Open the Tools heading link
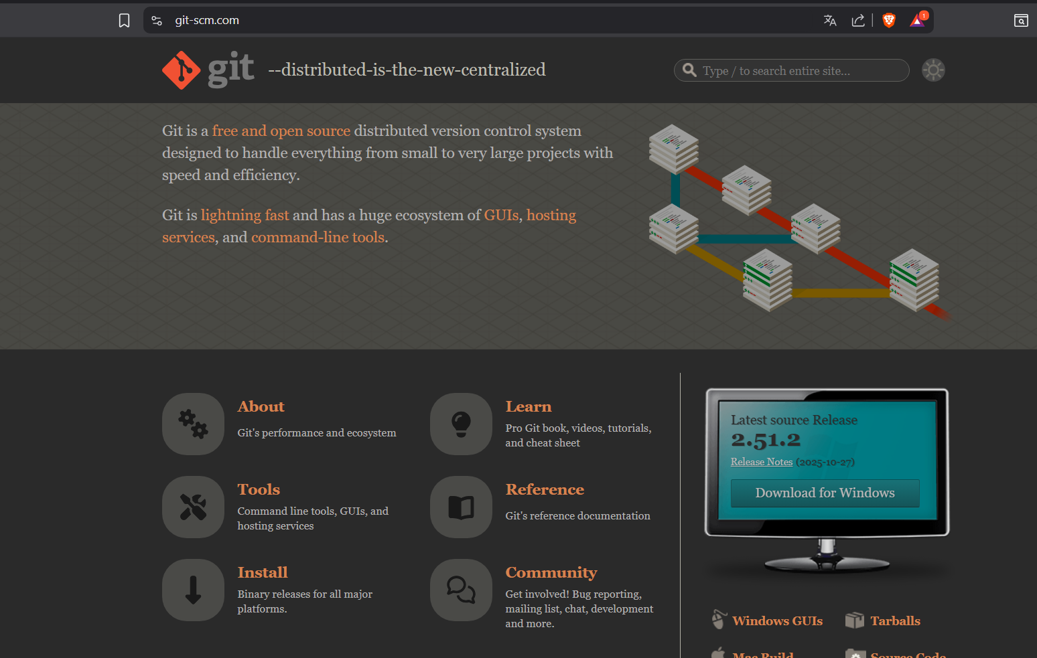 tap(259, 489)
